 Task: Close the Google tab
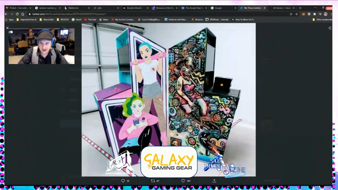coord(235,8)
